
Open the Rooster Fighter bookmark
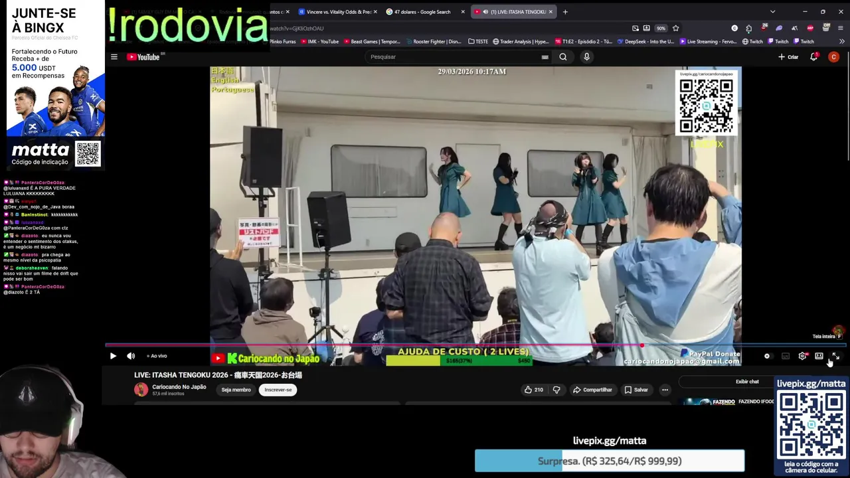pyautogui.click(x=433, y=42)
